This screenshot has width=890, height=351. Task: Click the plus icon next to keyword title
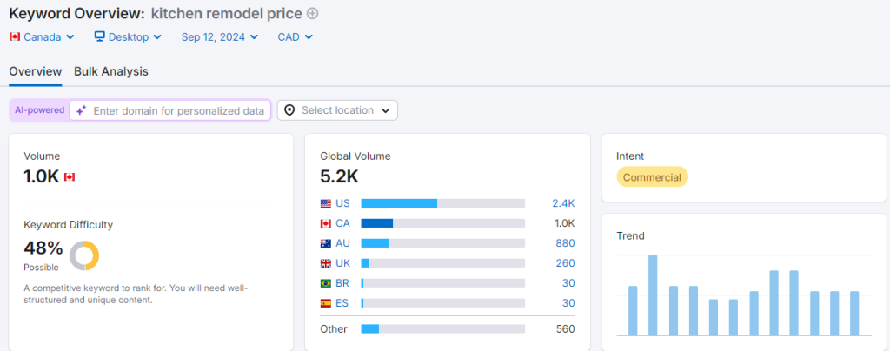pyautogui.click(x=312, y=13)
